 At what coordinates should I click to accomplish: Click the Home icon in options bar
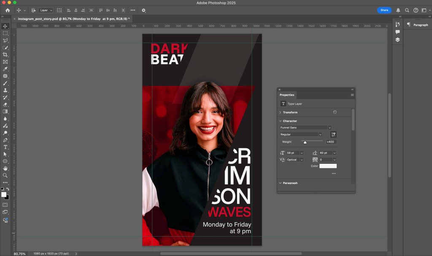8,10
